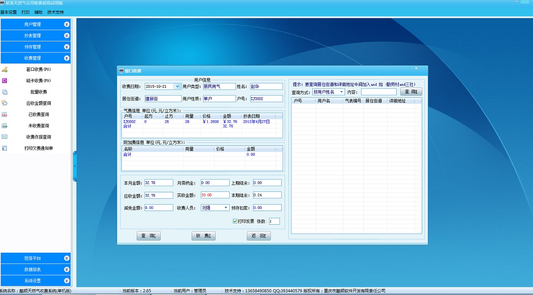
Task: Click the 用户性质 field showing 单户
Action: (219, 98)
